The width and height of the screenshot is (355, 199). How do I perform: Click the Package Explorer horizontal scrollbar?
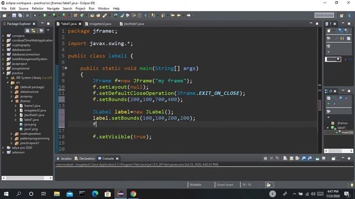point(27,178)
